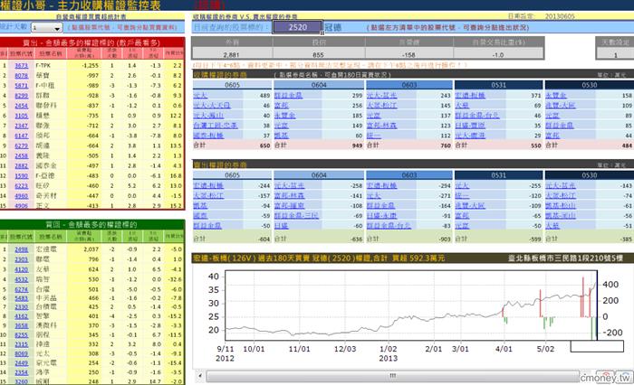
Task: Open stock code 8299 link in red table
Action: point(22,96)
